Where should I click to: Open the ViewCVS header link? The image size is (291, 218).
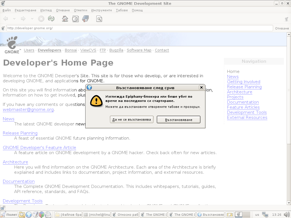(88, 50)
